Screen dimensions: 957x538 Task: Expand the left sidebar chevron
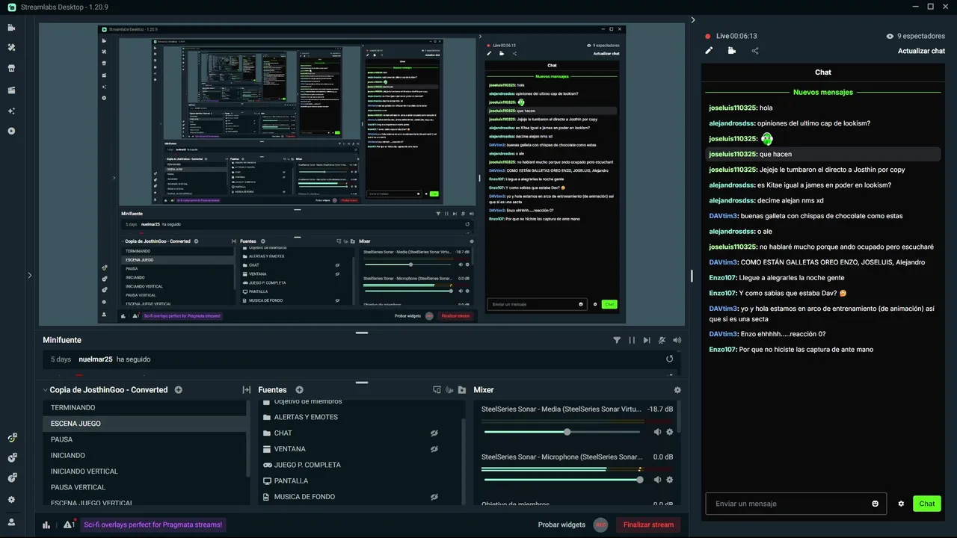pyautogui.click(x=30, y=275)
